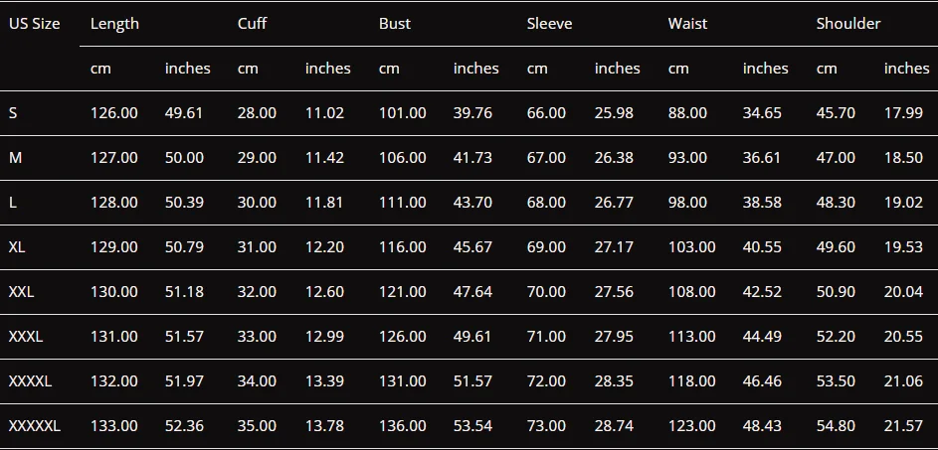Click the Sleeve column header
The image size is (938, 450).
coord(549,24)
